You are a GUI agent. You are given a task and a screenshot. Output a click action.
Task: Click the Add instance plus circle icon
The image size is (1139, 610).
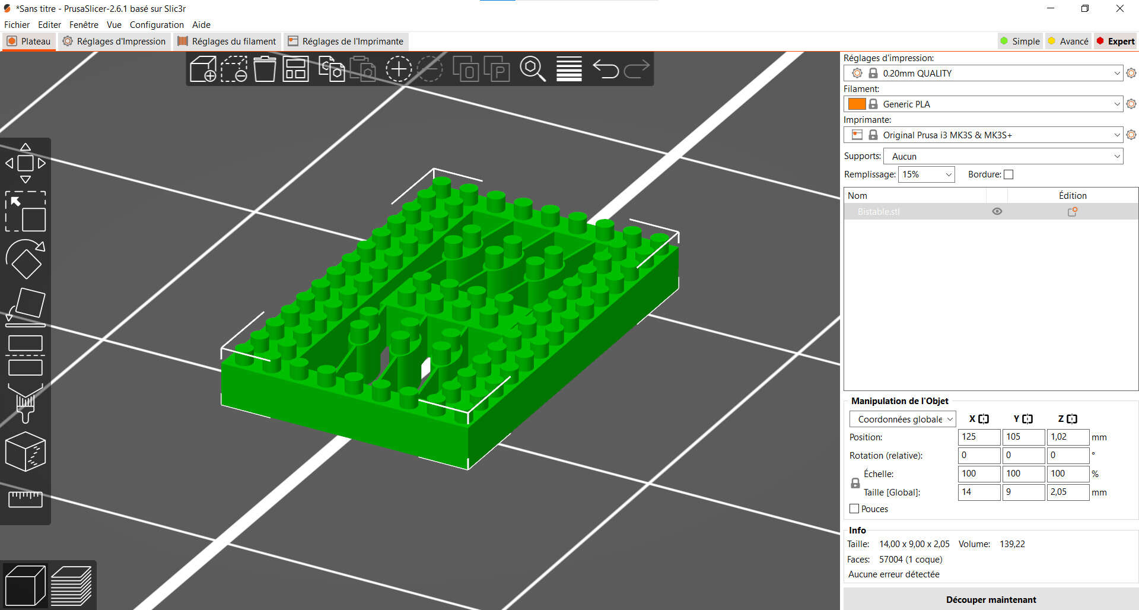click(x=399, y=69)
